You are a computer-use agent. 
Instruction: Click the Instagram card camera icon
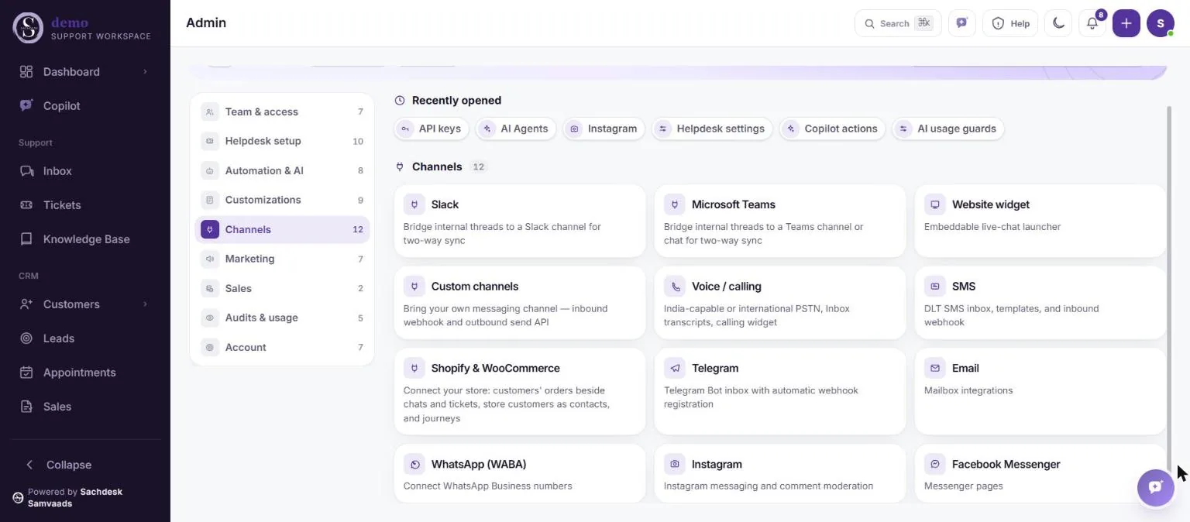675,465
